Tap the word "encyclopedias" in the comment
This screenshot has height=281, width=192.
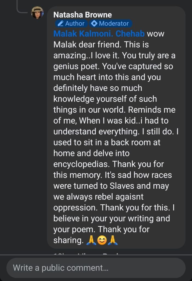pyautogui.click(x=81, y=164)
